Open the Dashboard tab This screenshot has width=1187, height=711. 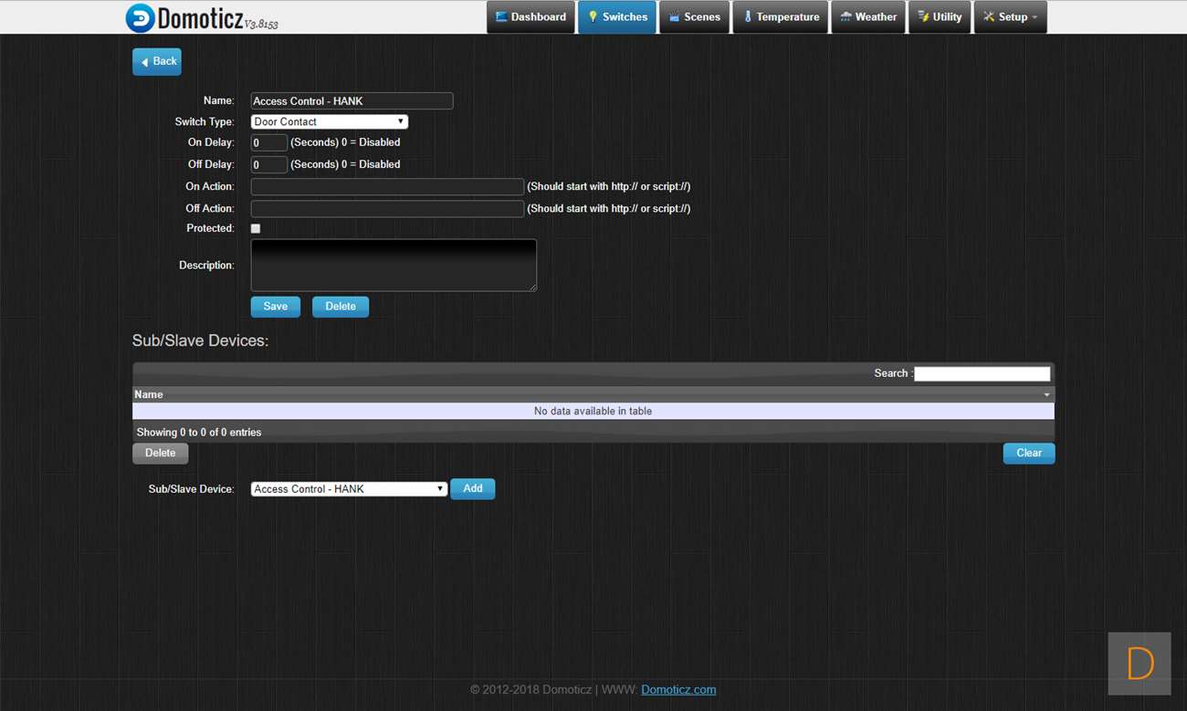pos(530,17)
